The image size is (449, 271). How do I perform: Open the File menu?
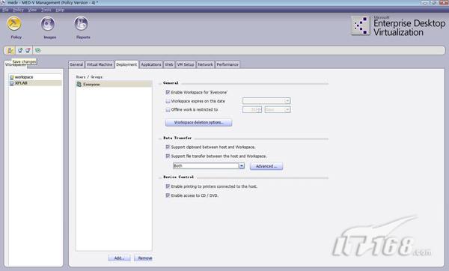tap(5, 10)
